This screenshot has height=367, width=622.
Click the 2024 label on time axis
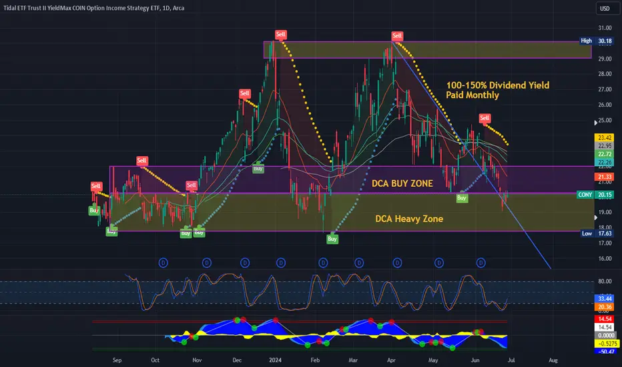275,360
